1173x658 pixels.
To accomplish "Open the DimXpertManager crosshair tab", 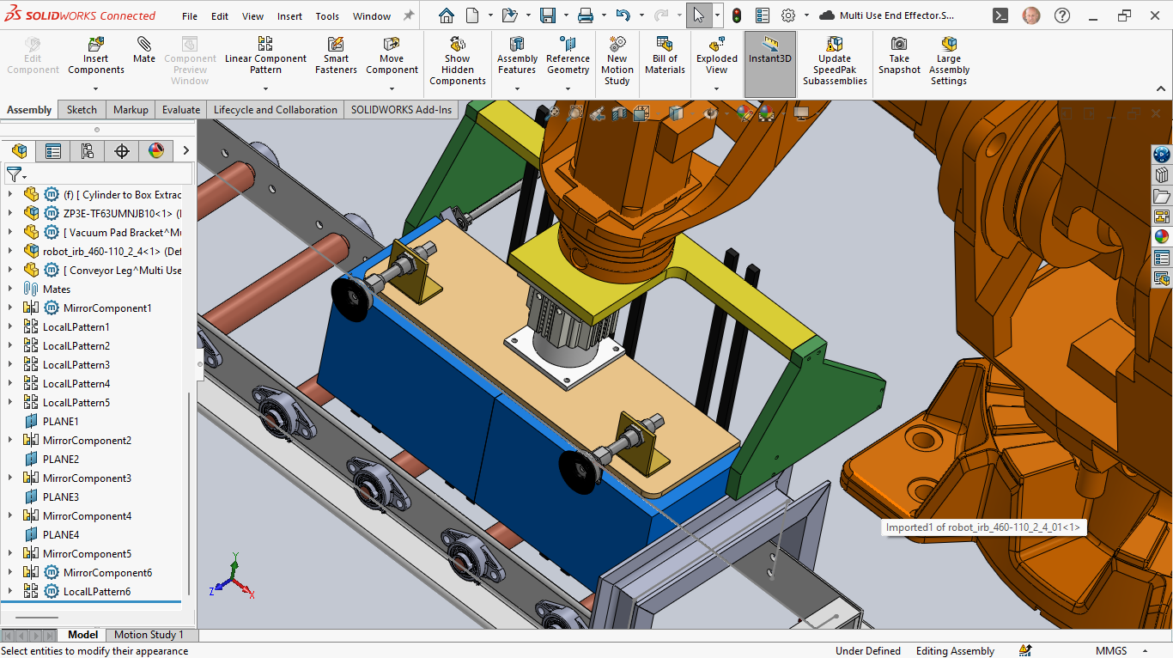I will pyautogui.click(x=122, y=151).
